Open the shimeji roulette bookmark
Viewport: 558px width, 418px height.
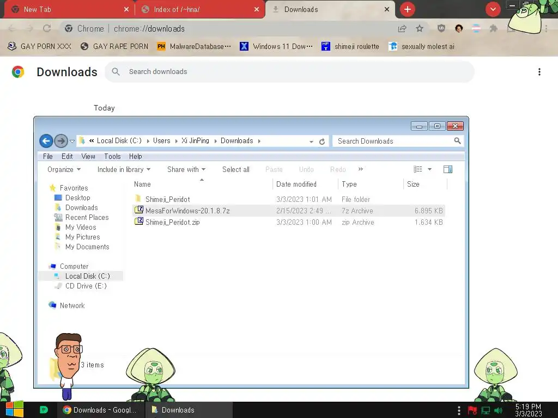pyautogui.click(x=350, y=46)
